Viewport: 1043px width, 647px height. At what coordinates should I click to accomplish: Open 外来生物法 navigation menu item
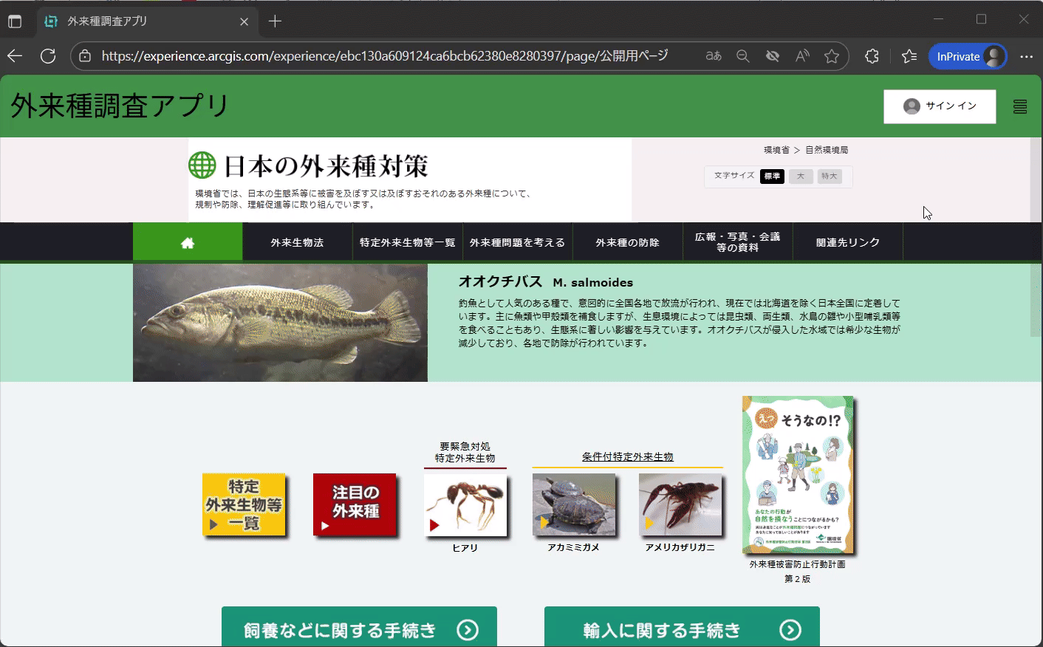(x=297, y=242)
